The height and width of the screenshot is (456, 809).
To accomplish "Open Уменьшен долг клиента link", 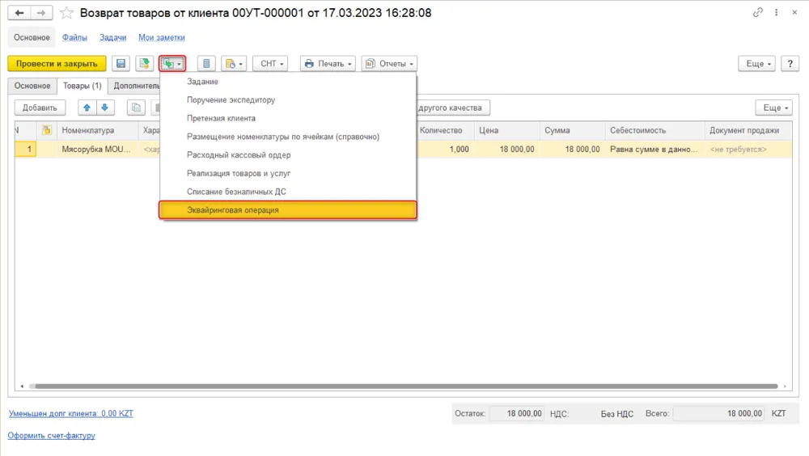I will click(x=71, y=413).
